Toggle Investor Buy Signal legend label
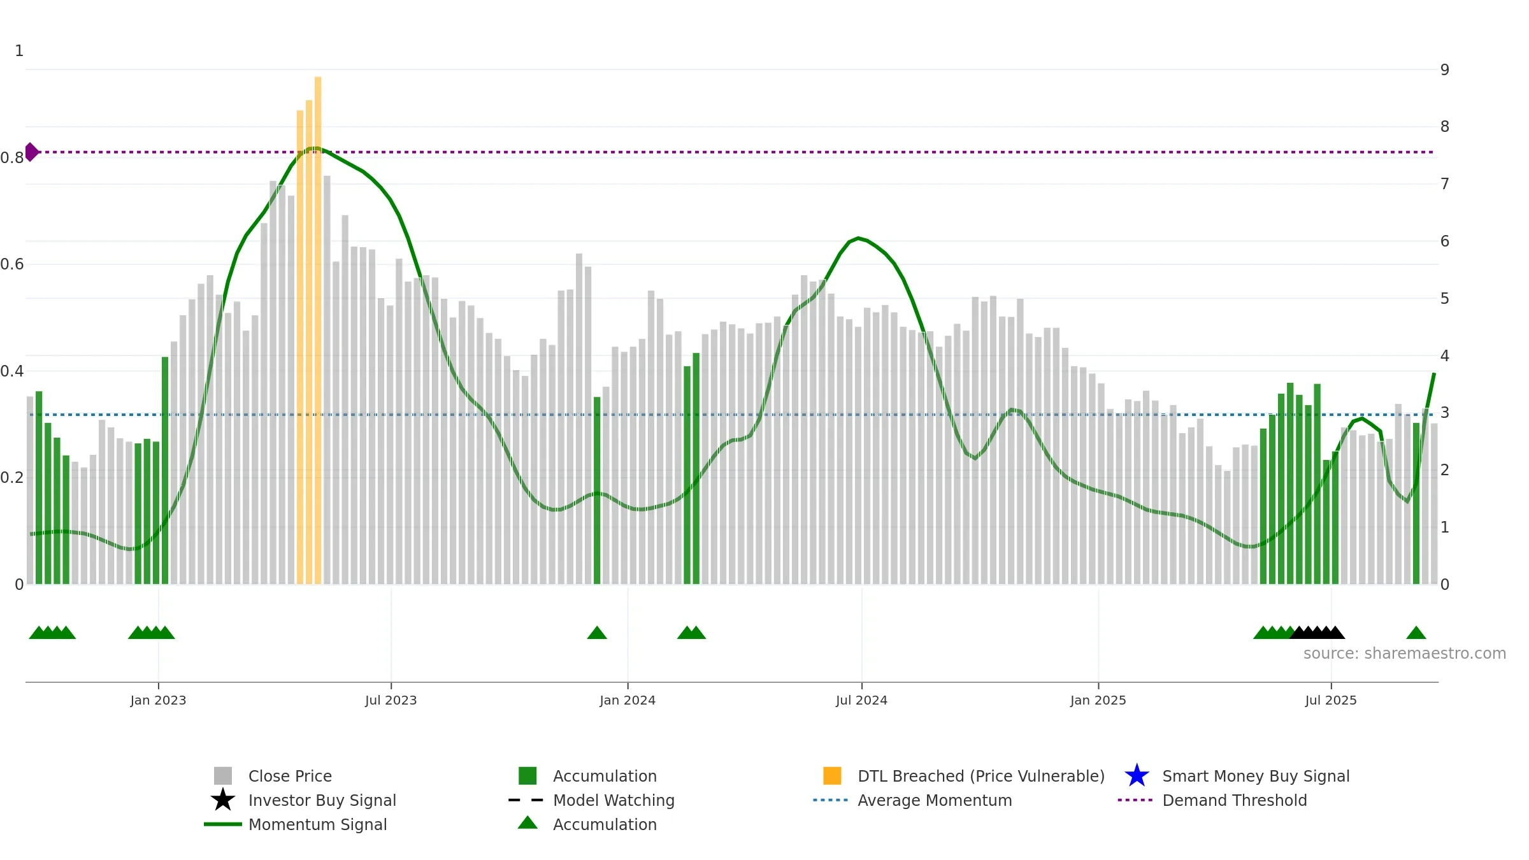This screenshot has height=860, width=1529. [322, 800]
